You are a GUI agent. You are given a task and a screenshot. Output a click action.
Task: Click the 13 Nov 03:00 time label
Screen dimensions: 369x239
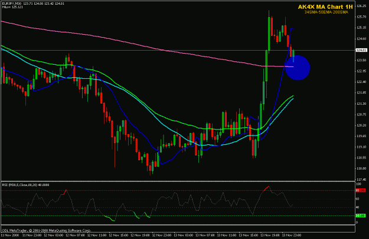(x=184, y=235)
